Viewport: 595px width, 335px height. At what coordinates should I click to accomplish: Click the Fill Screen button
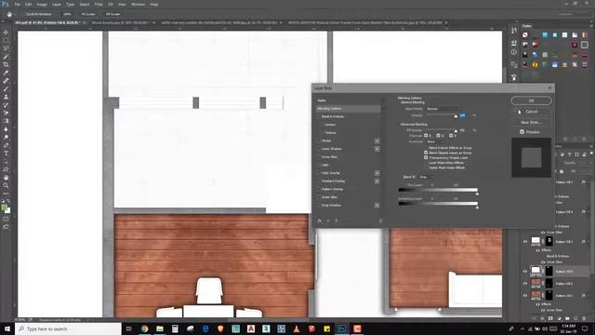click(x=112, y=14)
